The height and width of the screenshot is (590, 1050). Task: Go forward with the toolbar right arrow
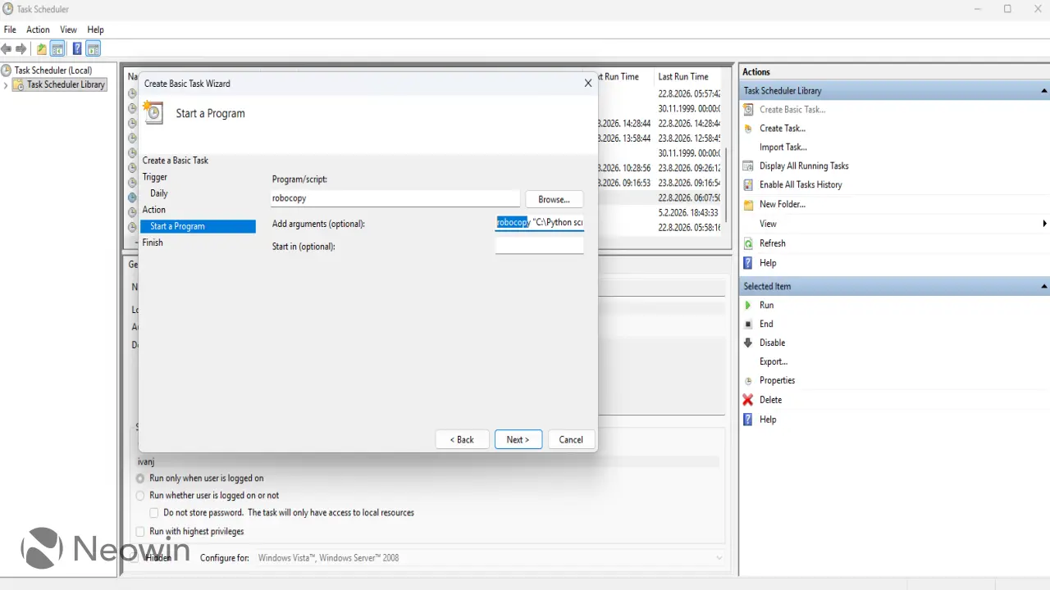pyautogui.click(x=21, y=49)
